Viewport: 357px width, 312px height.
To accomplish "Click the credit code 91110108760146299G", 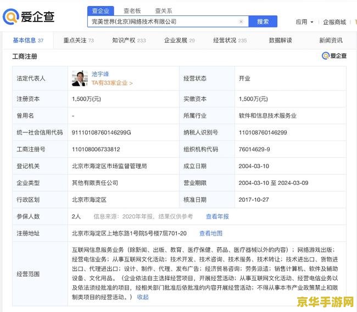I will [101, 133].
